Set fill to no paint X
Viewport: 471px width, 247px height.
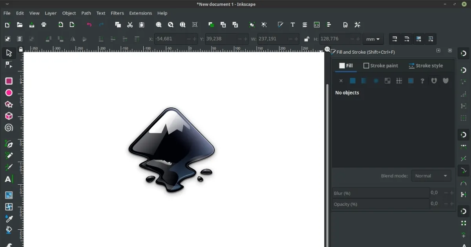[341, 81]
